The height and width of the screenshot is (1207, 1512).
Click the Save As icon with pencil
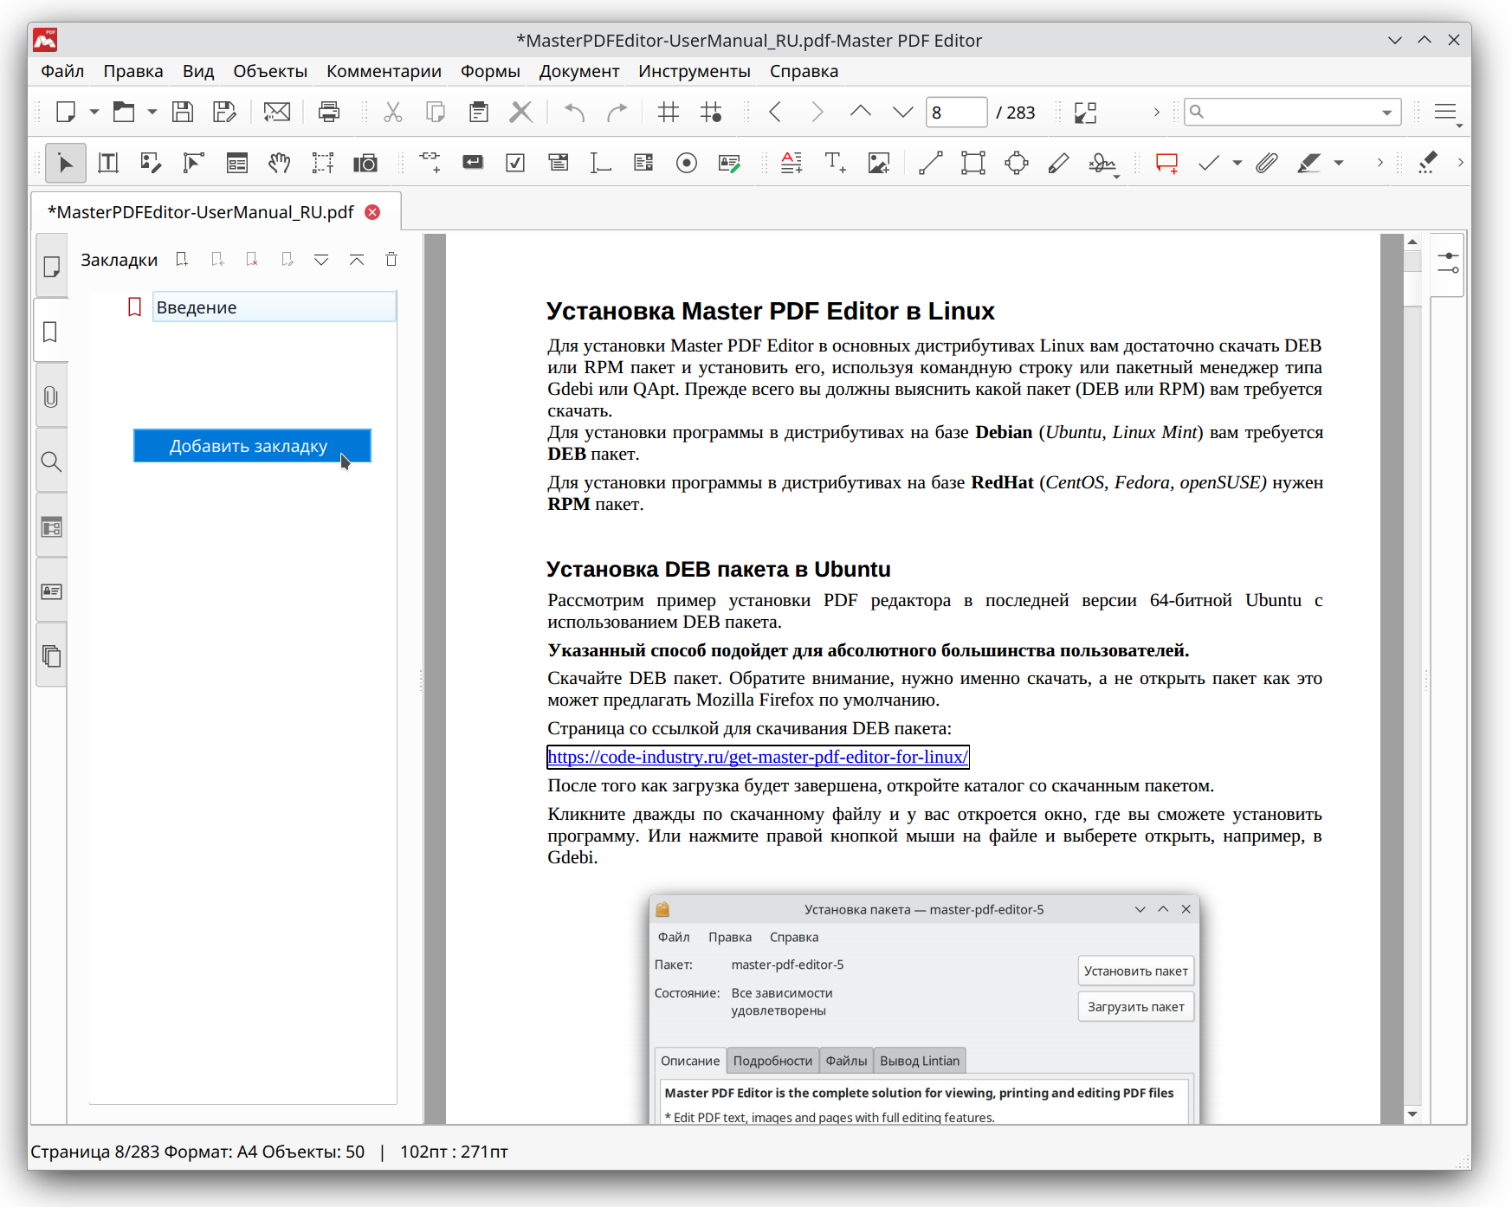(x=224, y=112)
